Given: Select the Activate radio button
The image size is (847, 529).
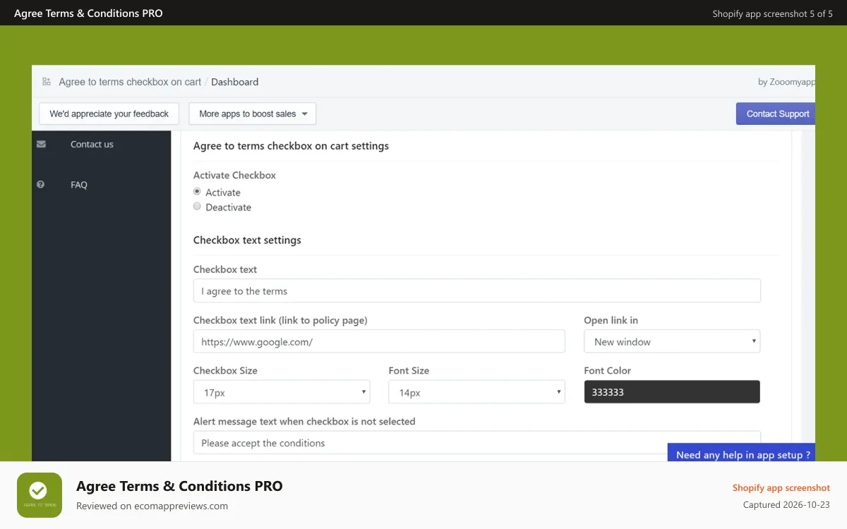Looking at the screenshot, I should pos(197,192).
